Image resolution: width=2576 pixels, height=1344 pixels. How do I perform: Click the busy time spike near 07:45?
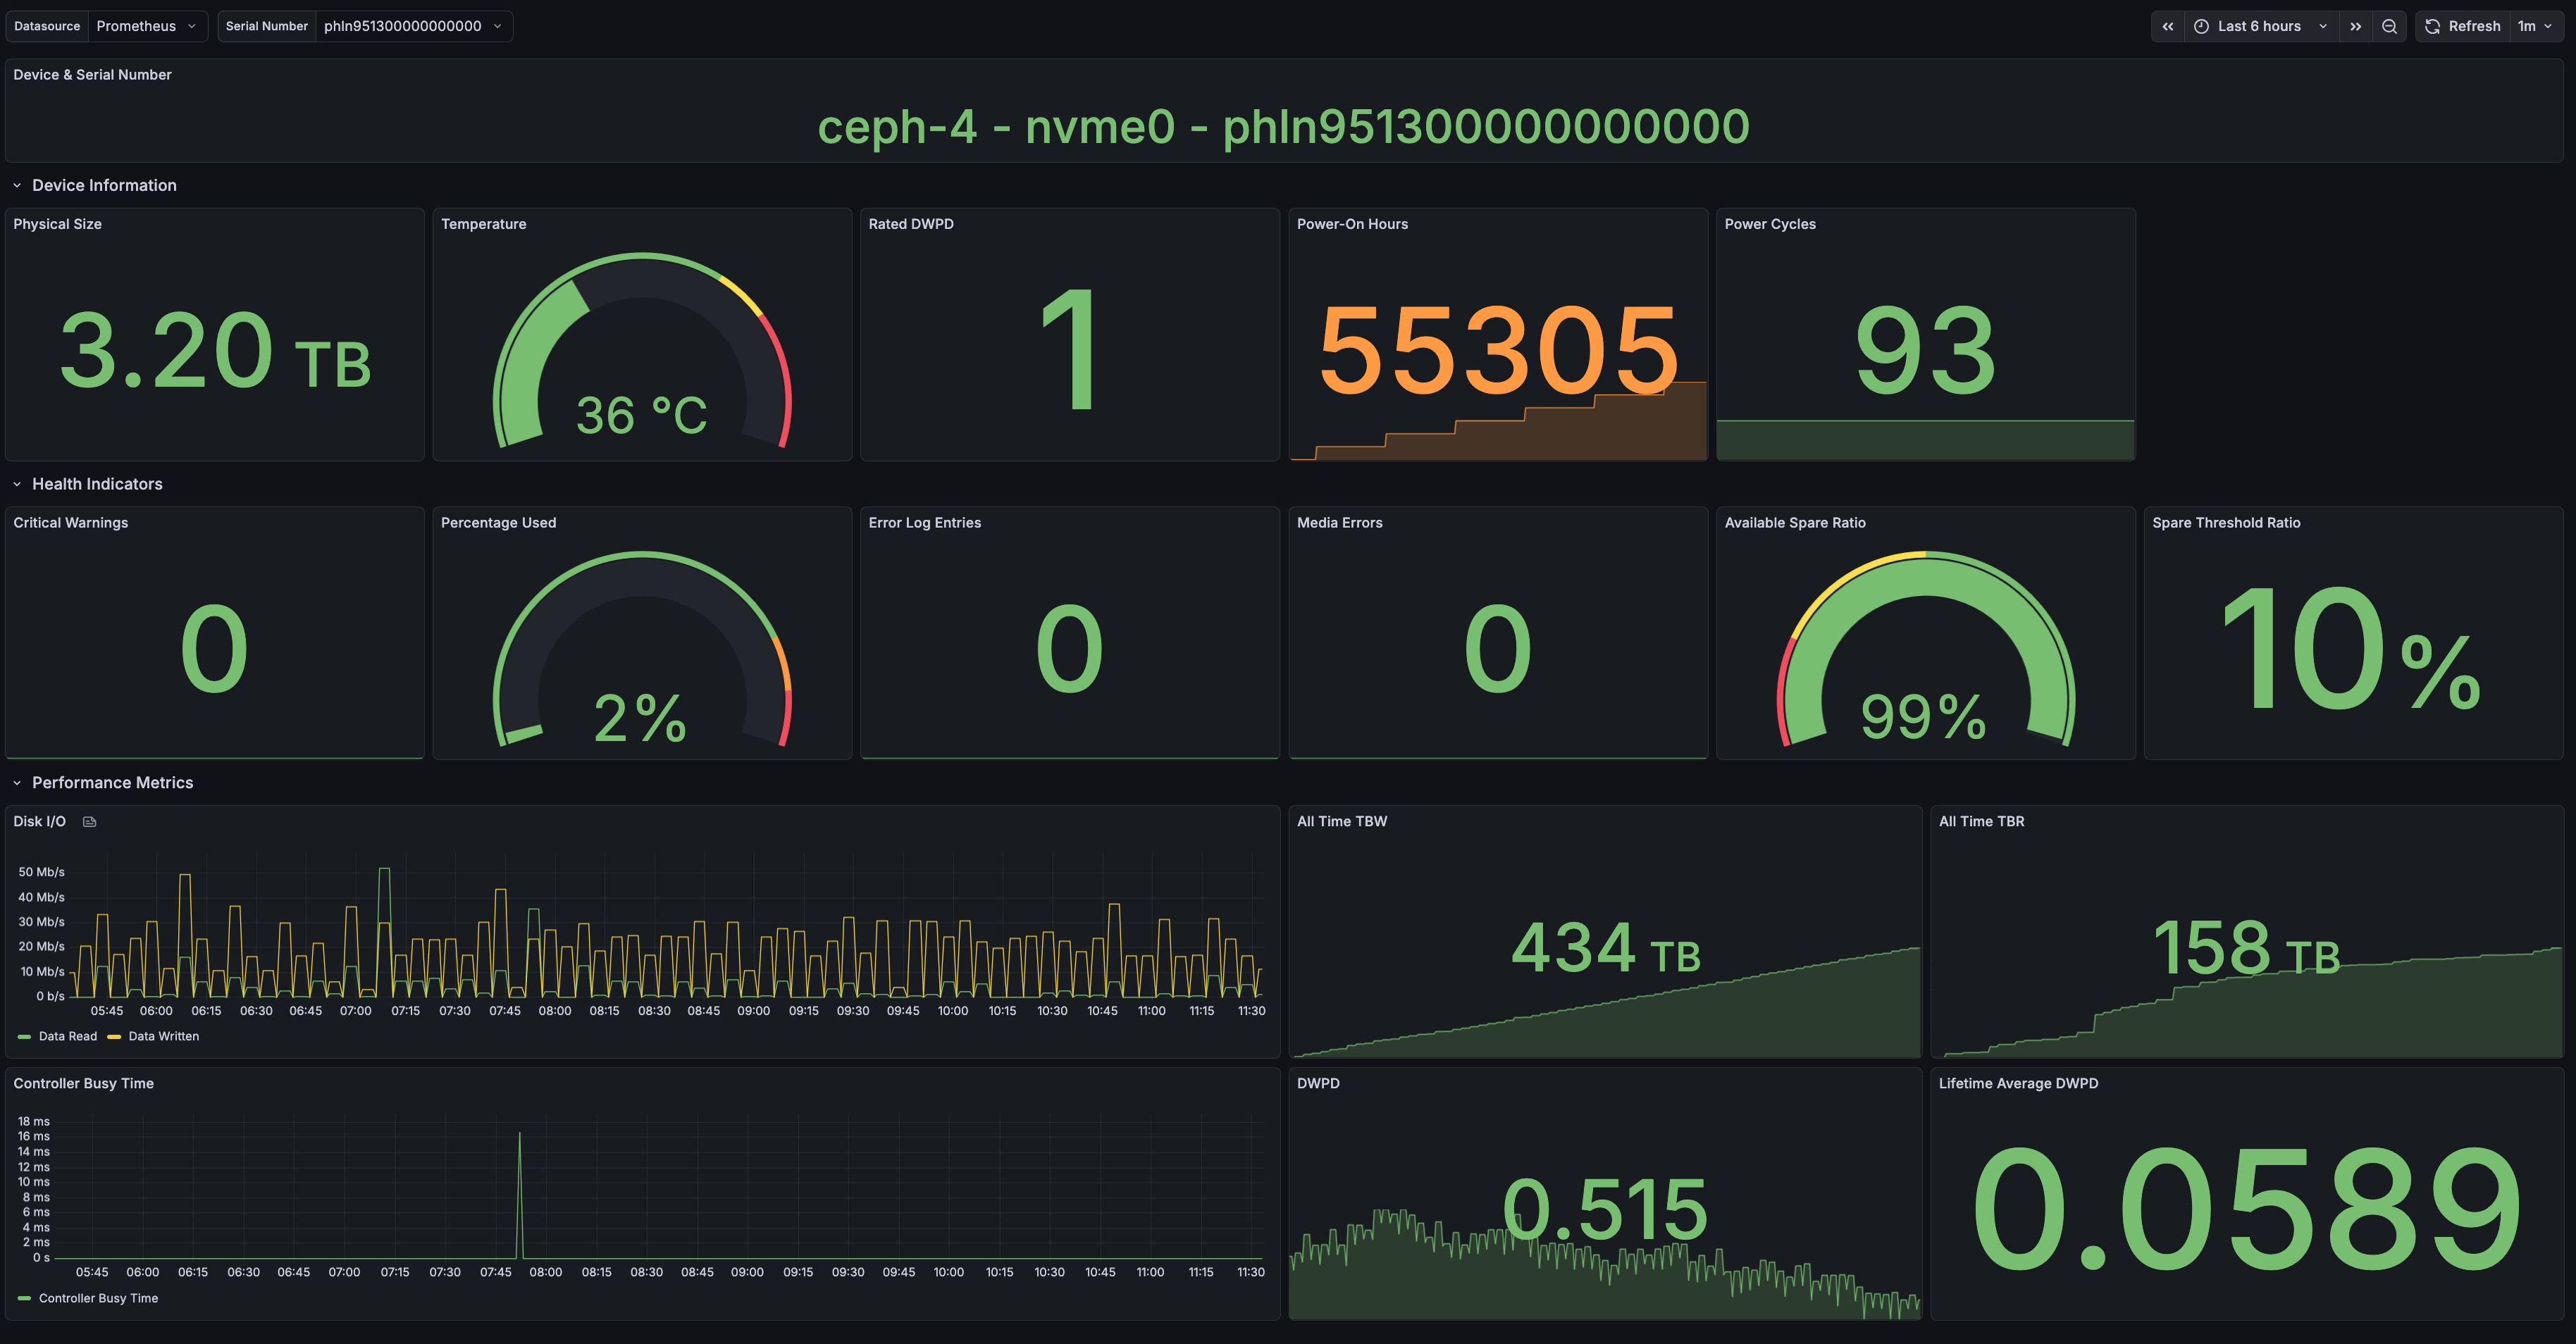pos(519,1194)
